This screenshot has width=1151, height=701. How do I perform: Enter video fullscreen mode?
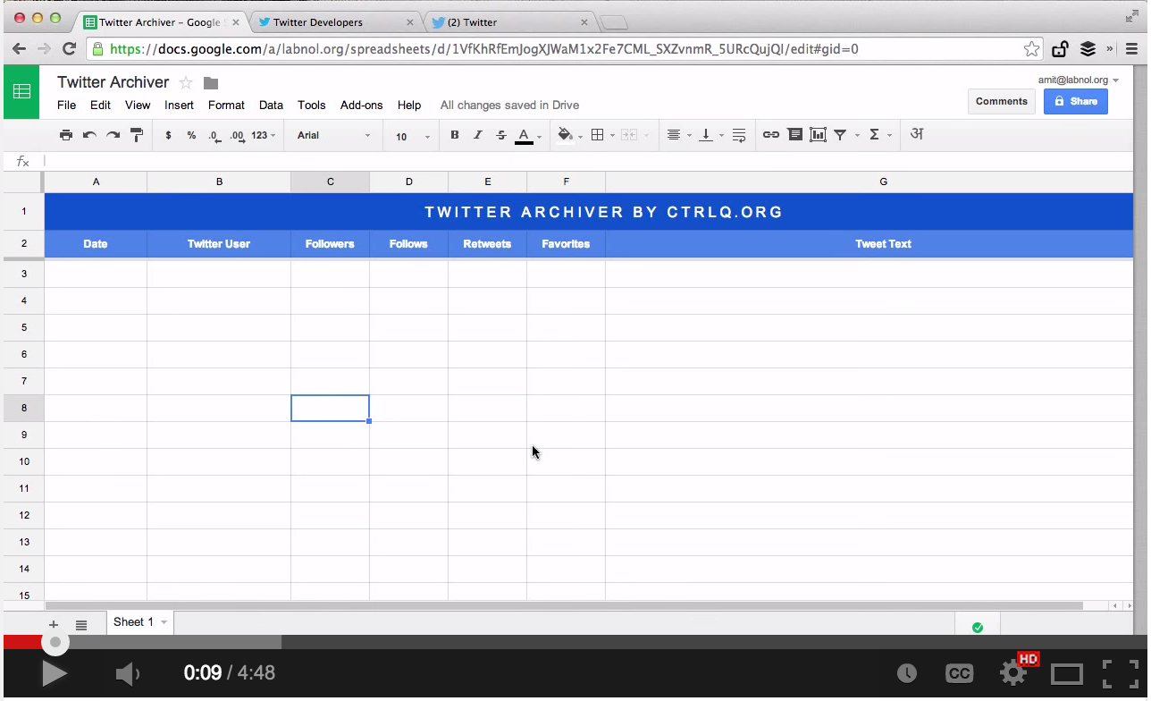pos(1120,673)
